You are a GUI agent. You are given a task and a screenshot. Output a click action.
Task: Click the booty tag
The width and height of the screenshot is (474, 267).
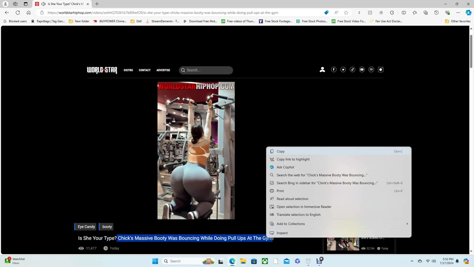[x=107, y=227]
